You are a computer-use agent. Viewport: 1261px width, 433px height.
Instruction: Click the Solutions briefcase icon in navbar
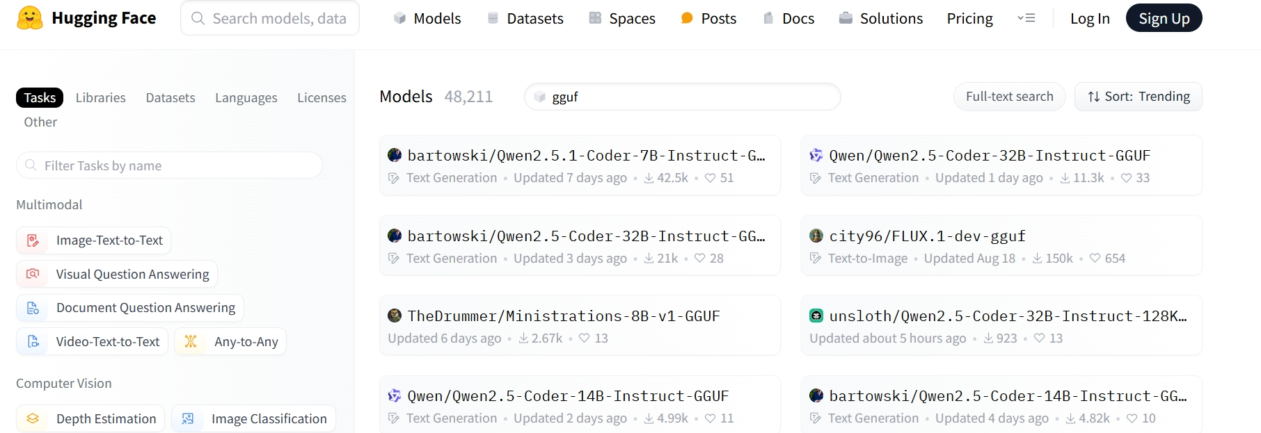[x=846, y=18]
